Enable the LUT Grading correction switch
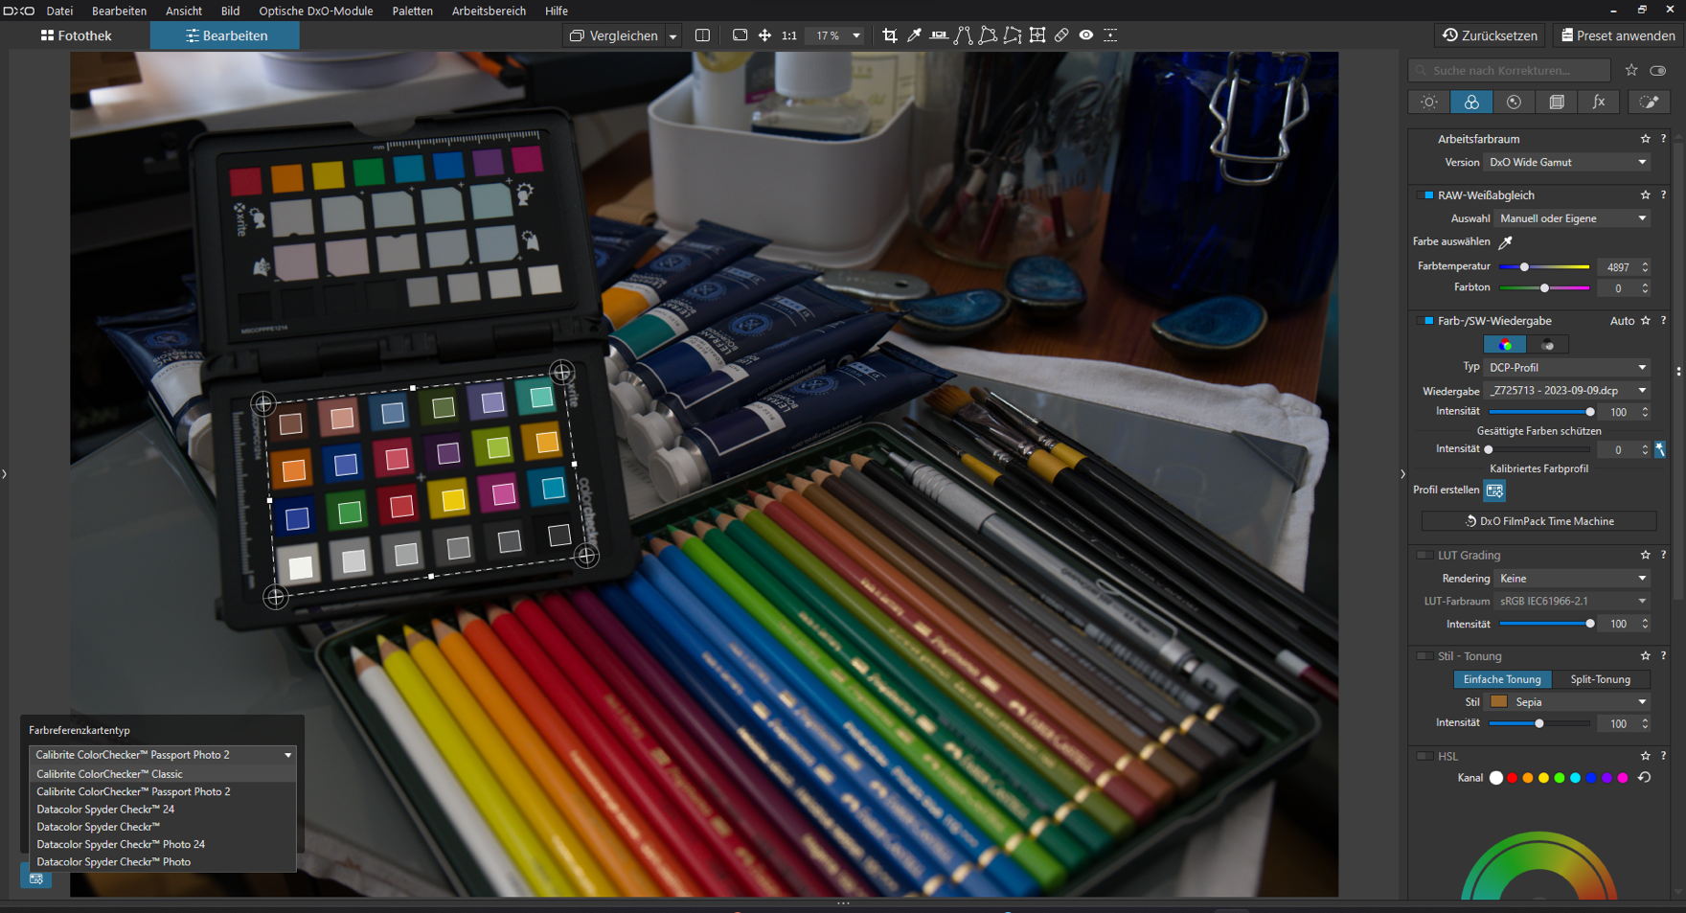The height and width of the screenshot is (913, 1686). (x=1424, y=556)
